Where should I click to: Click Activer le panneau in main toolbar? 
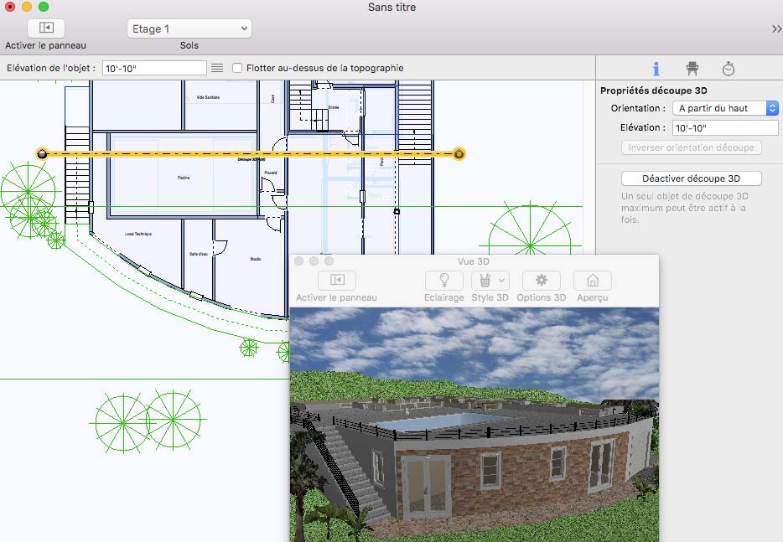click(46, 28)
